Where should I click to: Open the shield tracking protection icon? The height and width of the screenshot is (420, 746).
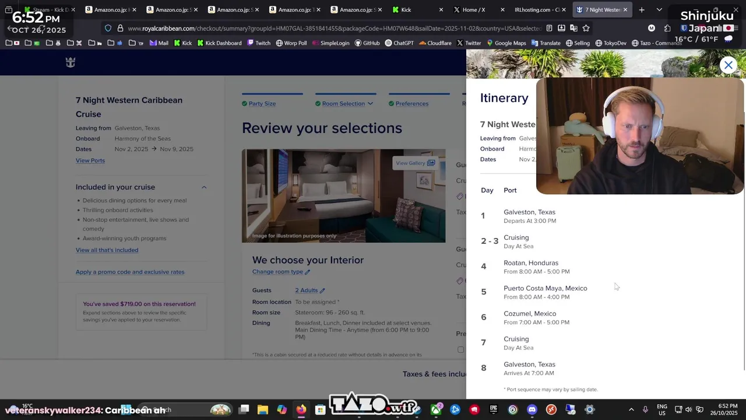(x=108, y=28)
